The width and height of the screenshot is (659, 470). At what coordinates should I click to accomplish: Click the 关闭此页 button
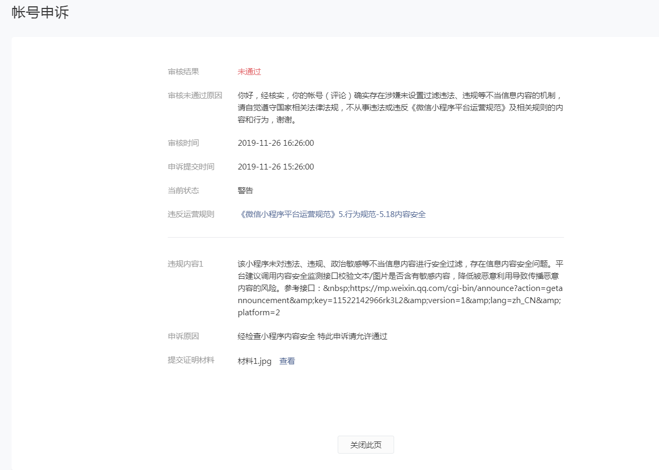366,445
